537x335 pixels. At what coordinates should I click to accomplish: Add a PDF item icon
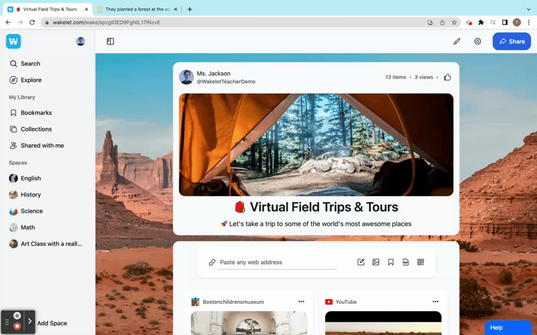(406, 262)
